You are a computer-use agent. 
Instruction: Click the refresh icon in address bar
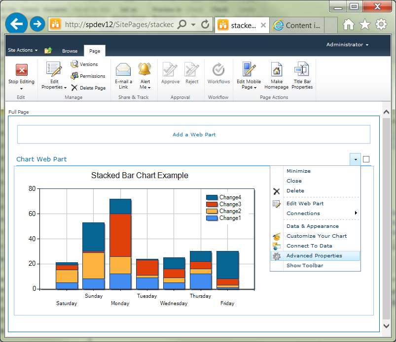[205, 24]
